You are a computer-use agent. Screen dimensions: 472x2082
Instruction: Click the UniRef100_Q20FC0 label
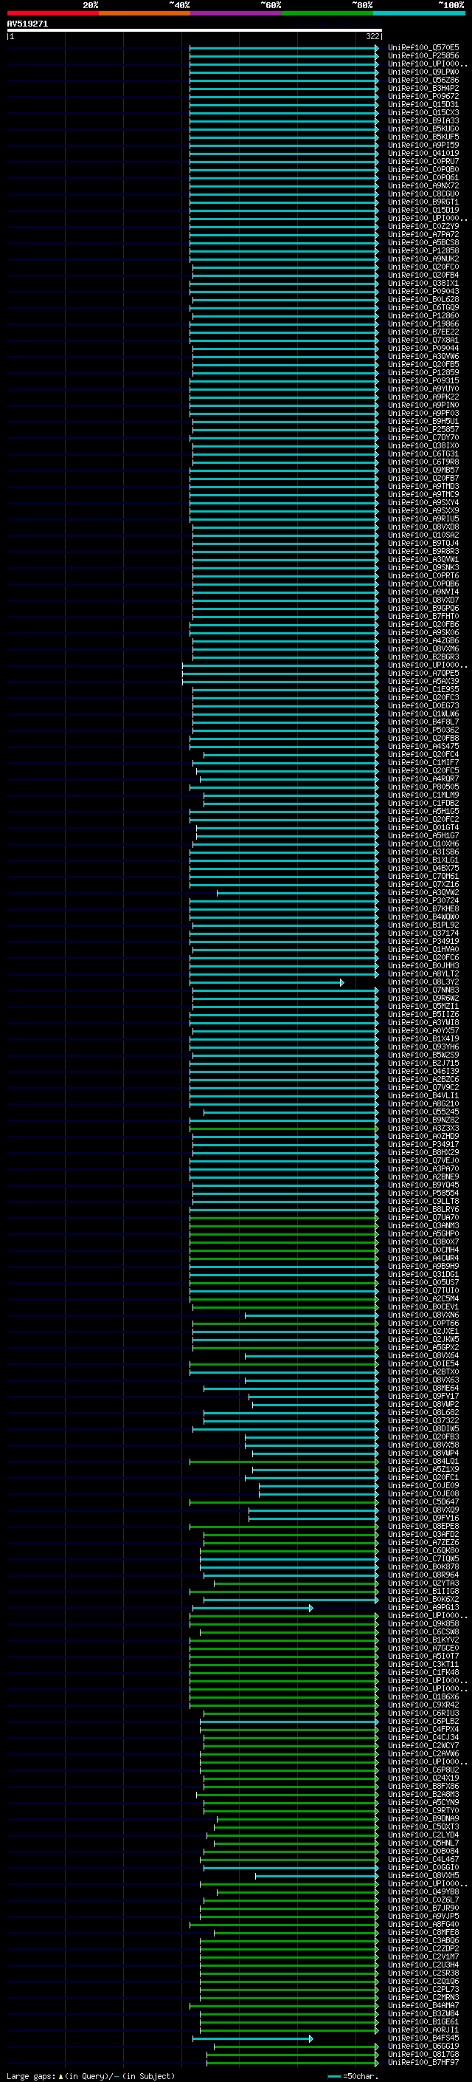[x=423, y=267]
